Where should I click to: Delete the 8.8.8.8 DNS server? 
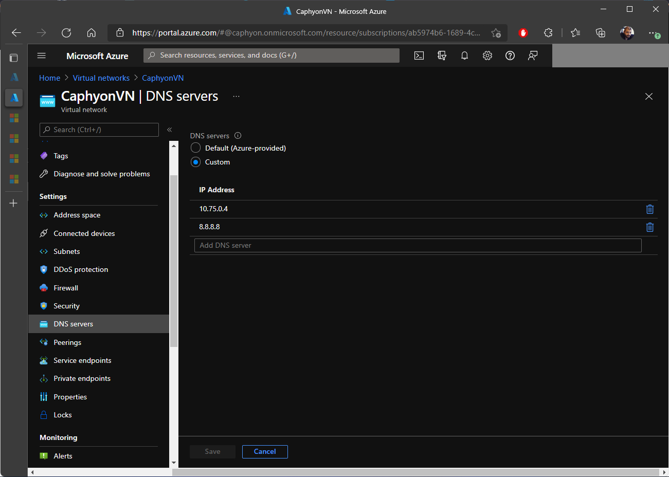[650, 227]
